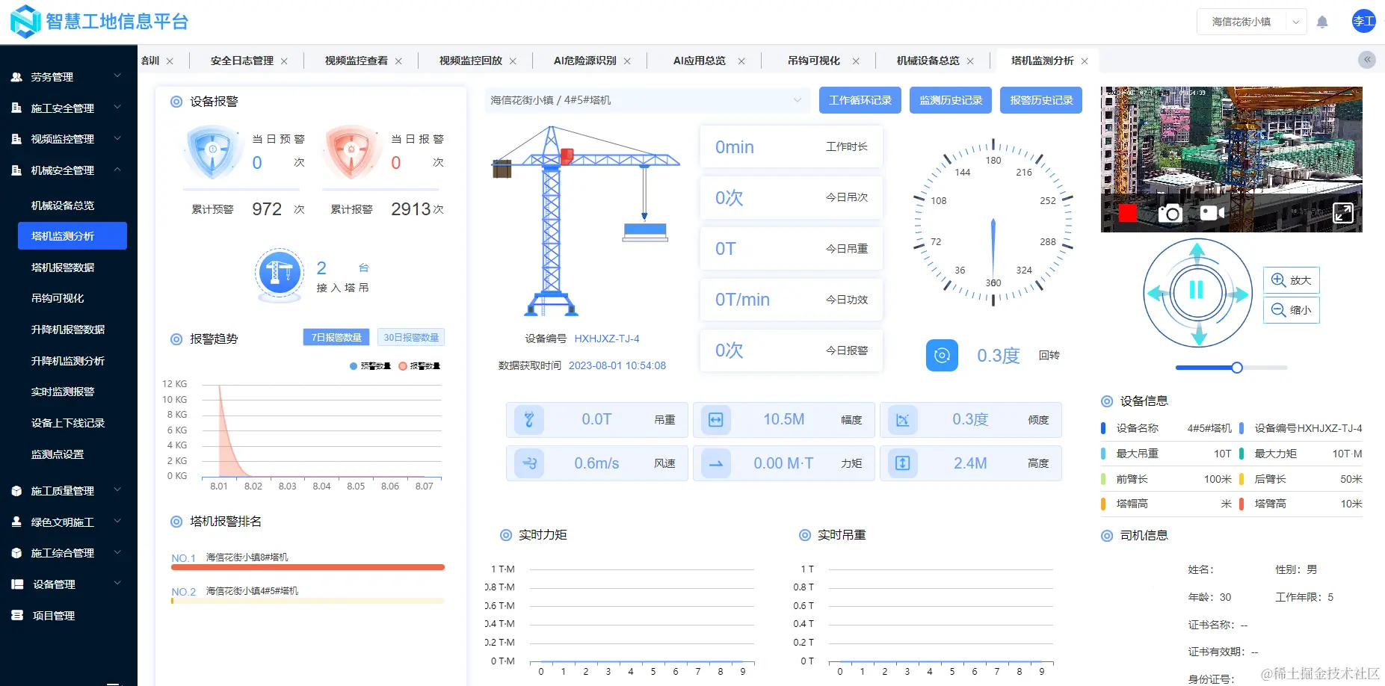Click the pause icon in the PTZ control wheel
Viewport: 1385px width, 686px height.
[x=1197, y=291]
